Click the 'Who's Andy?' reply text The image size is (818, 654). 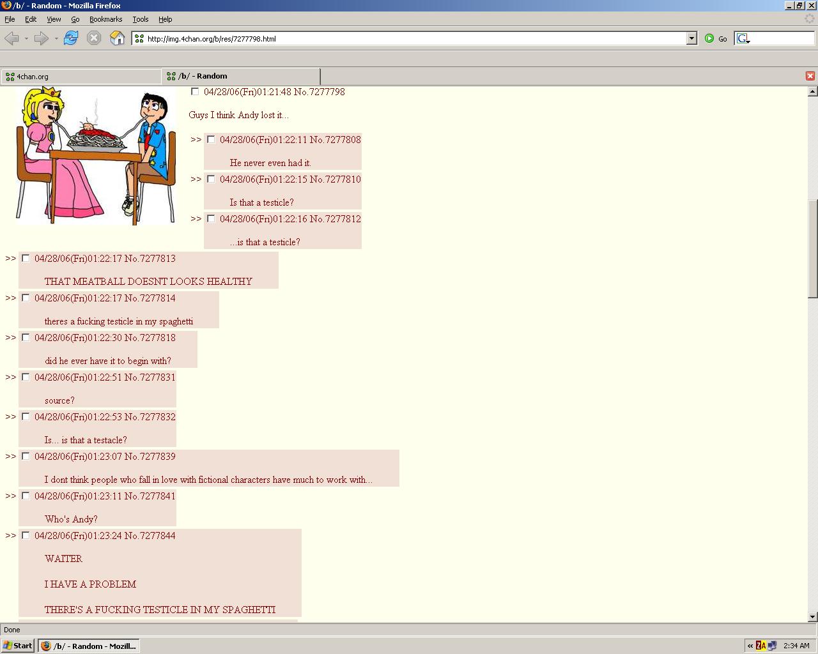tap(71, 519)
